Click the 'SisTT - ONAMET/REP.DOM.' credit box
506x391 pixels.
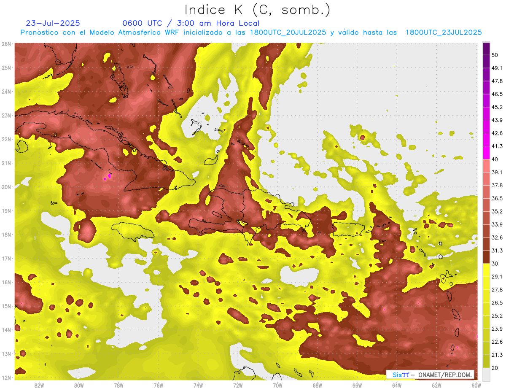point(430,375)
